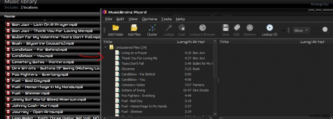
Task: Click Name column header in Music library
Action: point(10,16)
